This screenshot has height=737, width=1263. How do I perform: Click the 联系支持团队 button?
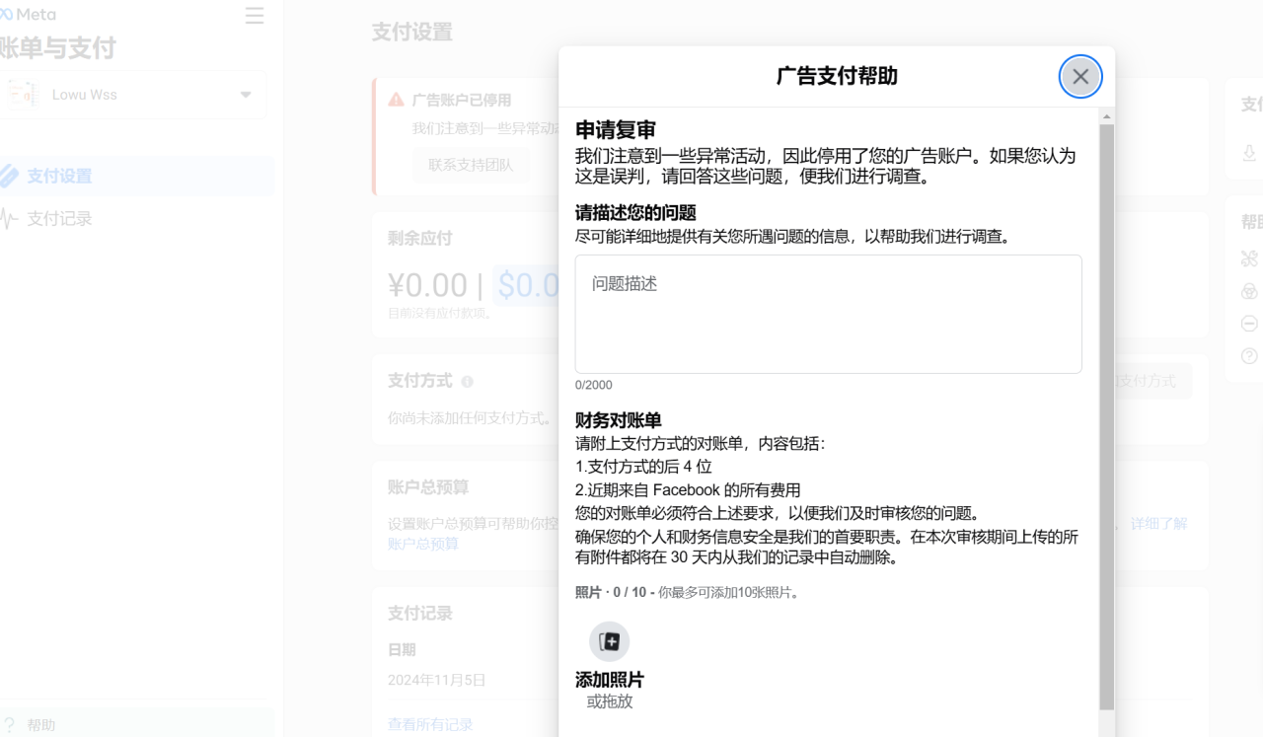pos(471,165)
